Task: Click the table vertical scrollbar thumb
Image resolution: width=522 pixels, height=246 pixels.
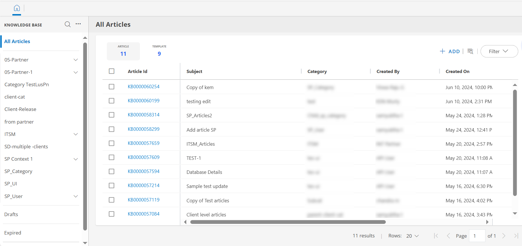Action: click(515, 143)
